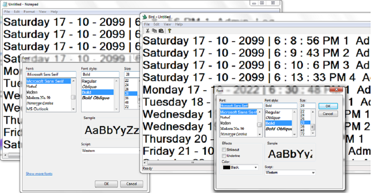Click font list scroll down arrow in Notepad Font dialog
The image size is (376, 193).
74,109
